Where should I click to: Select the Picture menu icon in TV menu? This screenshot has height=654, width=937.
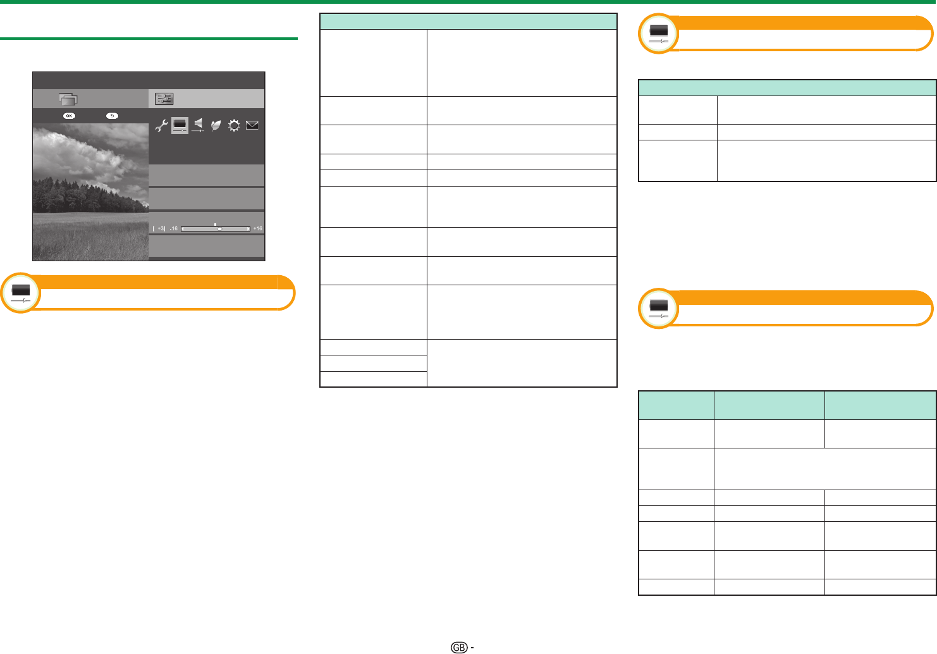pos(180,125)
